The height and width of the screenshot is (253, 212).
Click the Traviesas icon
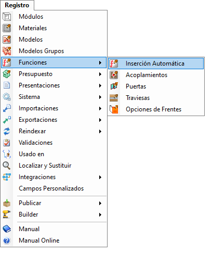pos(114,98)
